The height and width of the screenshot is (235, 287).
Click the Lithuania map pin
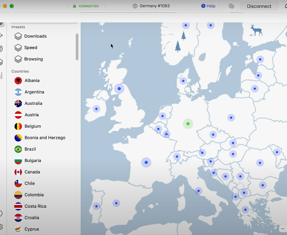[255, 89]
